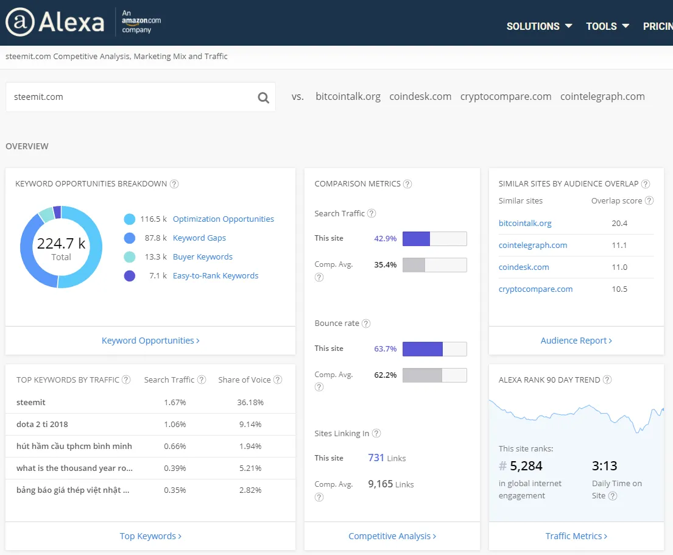Click help icon beside Bounce rate

pyautogui.click(x=365, y=323)
